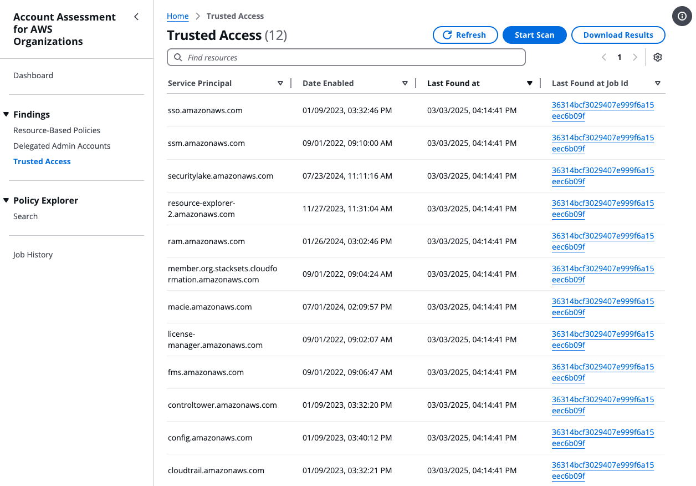Viewport: 696px width, 486px height.
Task: Click Last Found at column header
Action: click(x=453, y=83)
